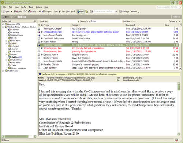Select email 'RE: Faculty Retreat presentation'
Image resolution: width=183 pixels, height=143 pixels.
pyautogui.click(x=108, y=48)
